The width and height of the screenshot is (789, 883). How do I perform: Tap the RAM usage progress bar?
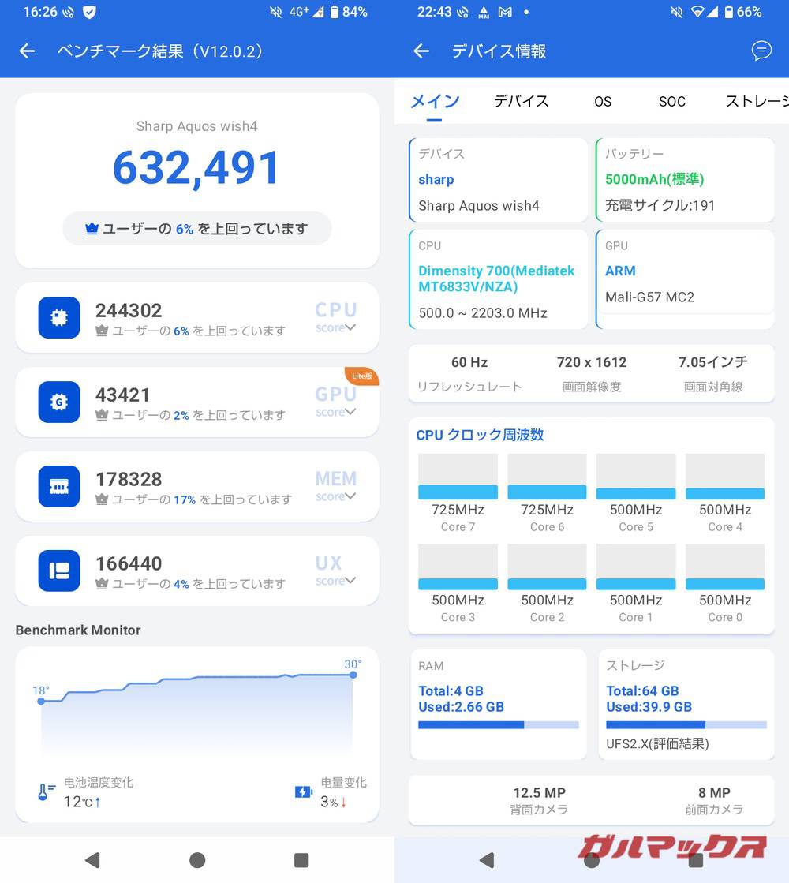[x=499, y=724]
